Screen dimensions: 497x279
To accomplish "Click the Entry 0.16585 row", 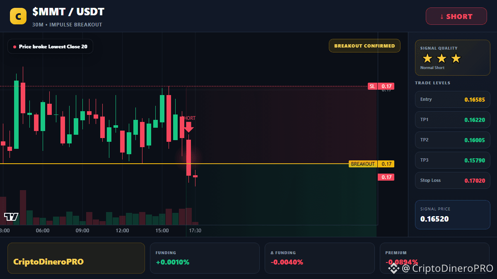I will (453, 99).
